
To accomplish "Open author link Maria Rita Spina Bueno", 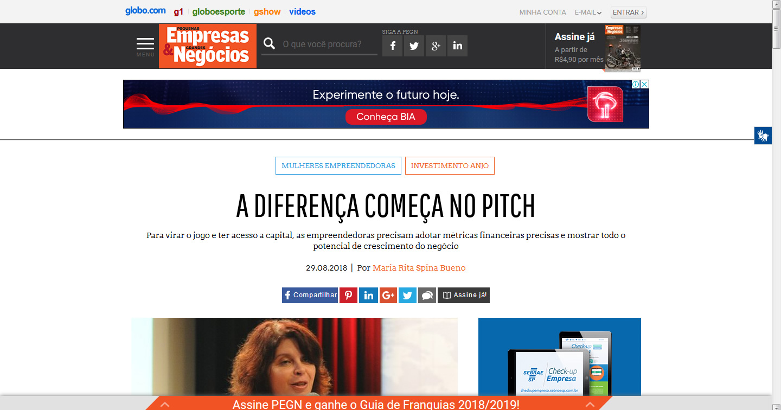I will click(419, 268).
